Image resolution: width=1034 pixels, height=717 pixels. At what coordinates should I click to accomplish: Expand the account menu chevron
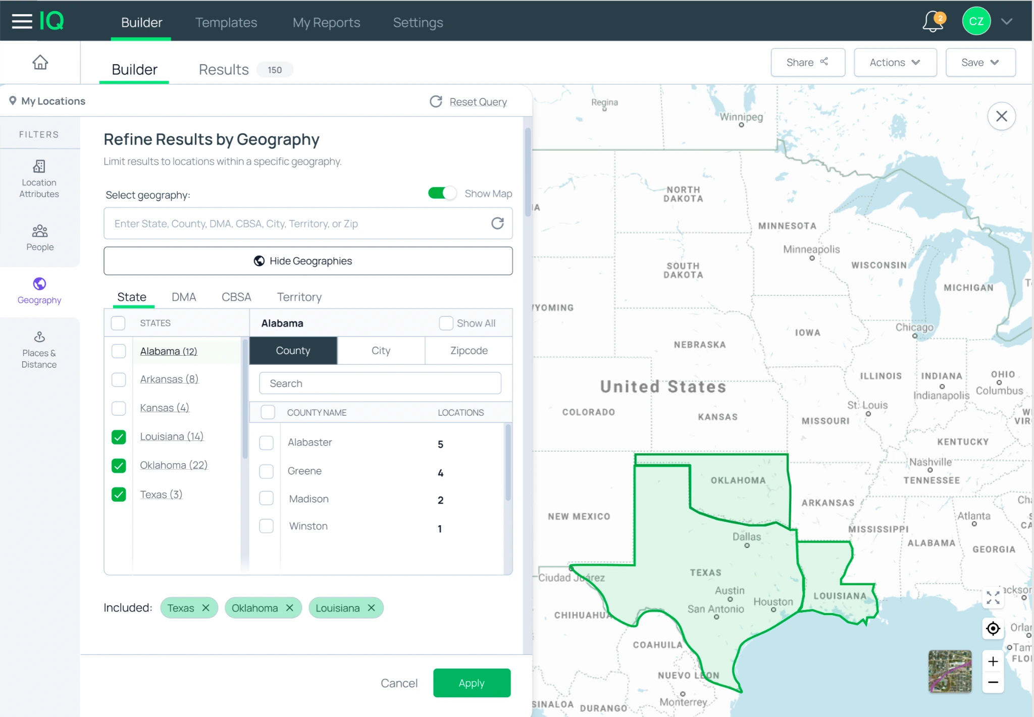1007,22
